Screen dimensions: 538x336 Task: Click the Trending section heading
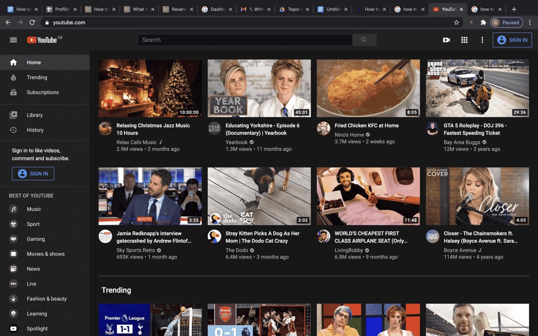116,290
